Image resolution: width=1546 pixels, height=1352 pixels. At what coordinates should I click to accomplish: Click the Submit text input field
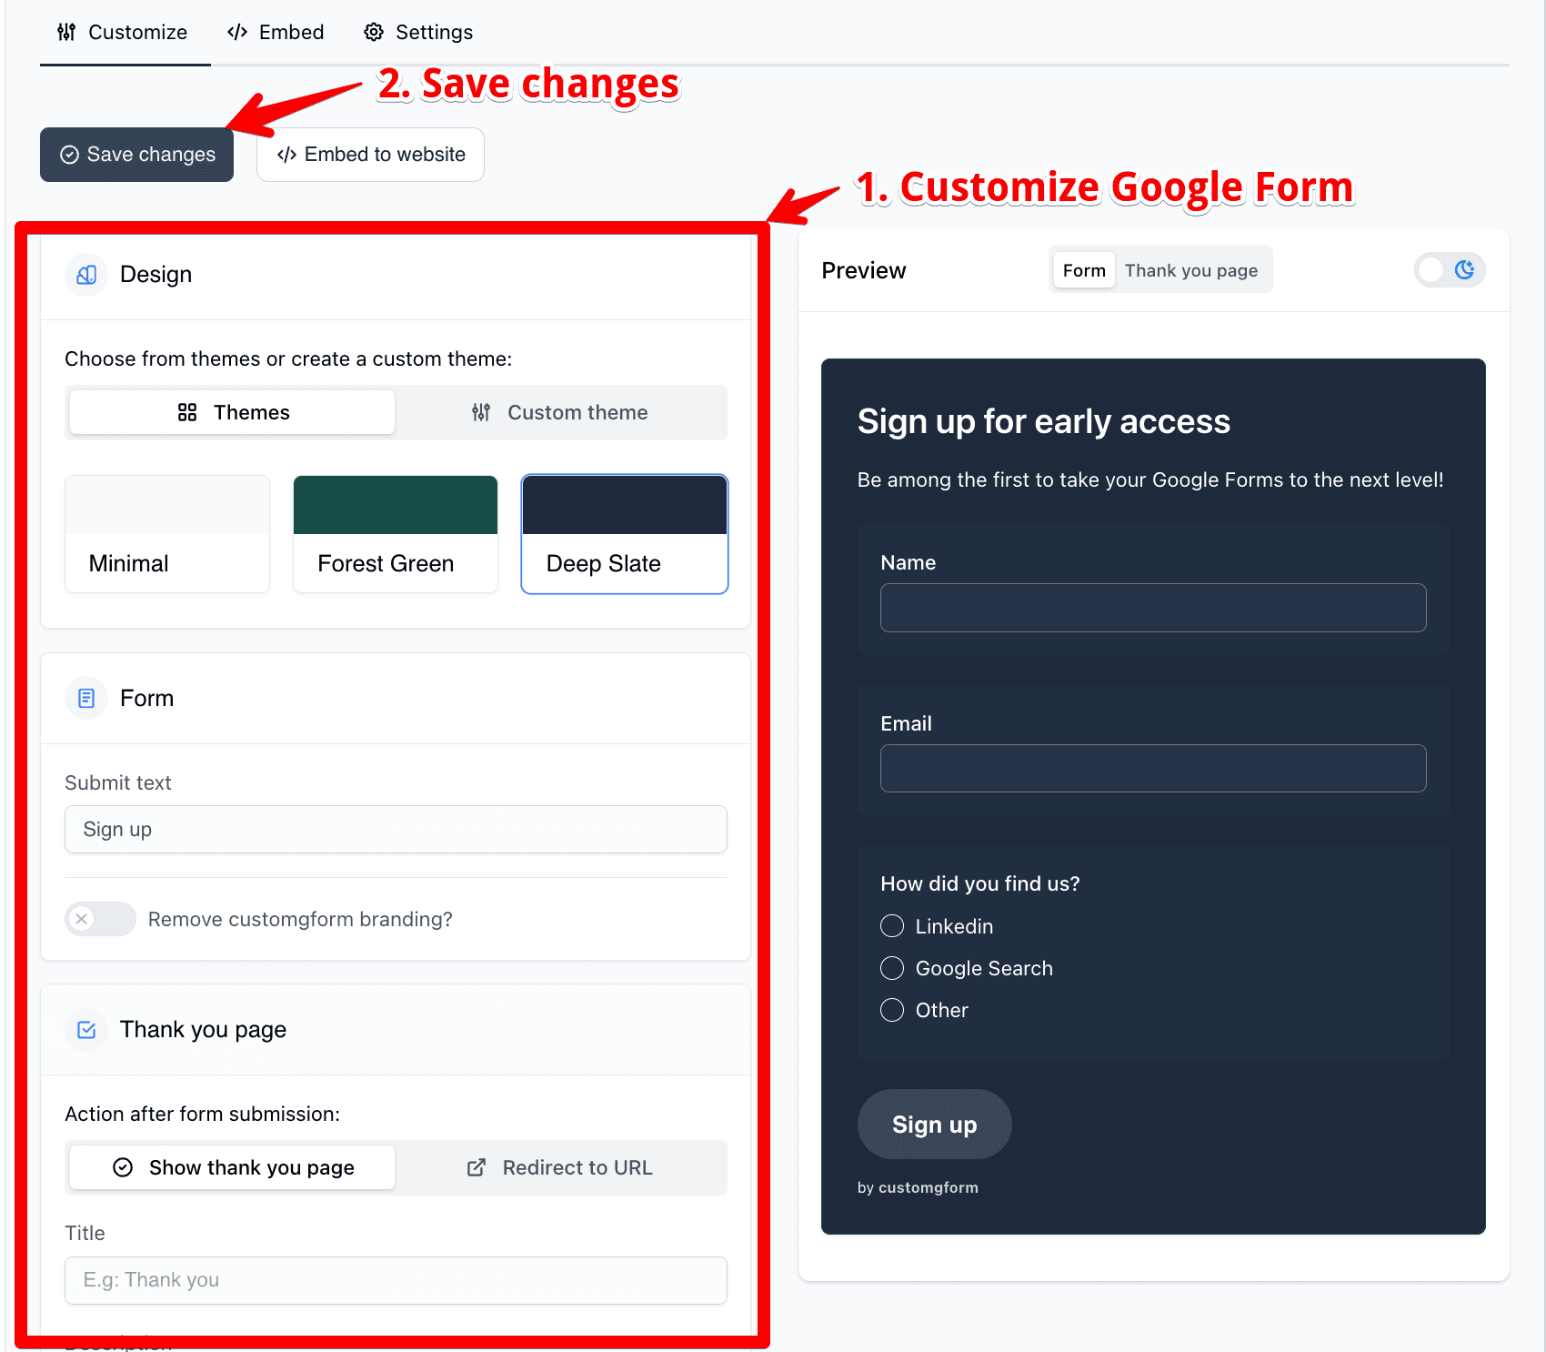[396, 830]
